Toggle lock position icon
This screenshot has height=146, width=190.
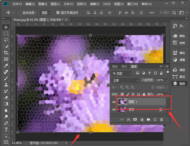pyautogui.click(x=133, y=94)
